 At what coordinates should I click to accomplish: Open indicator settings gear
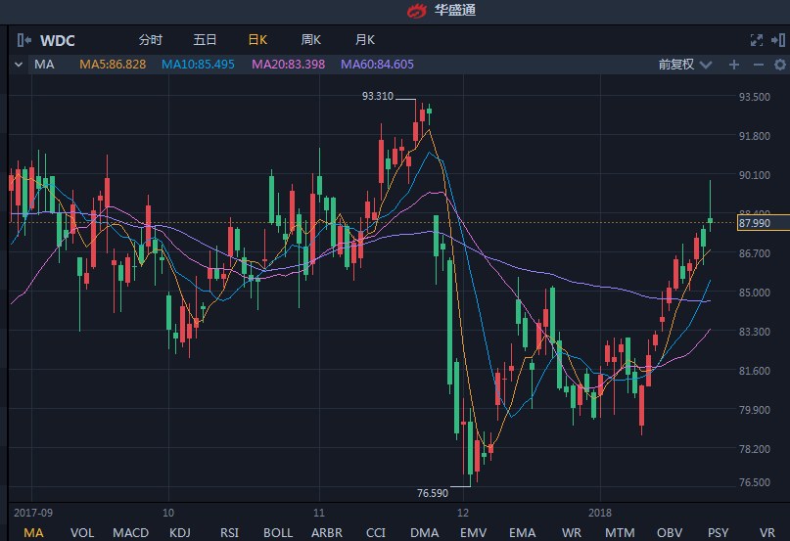pos(780,65)
